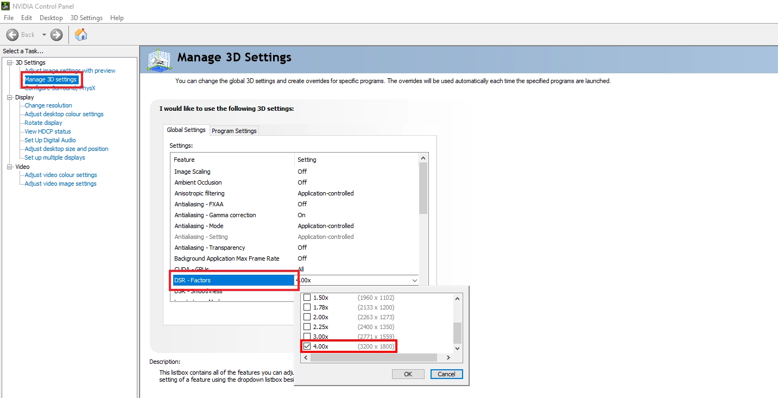This screenshot has height=398, width=778.
Task: Uncheck the 4.00x DSR factor
Action: click(x=307, y=346)
